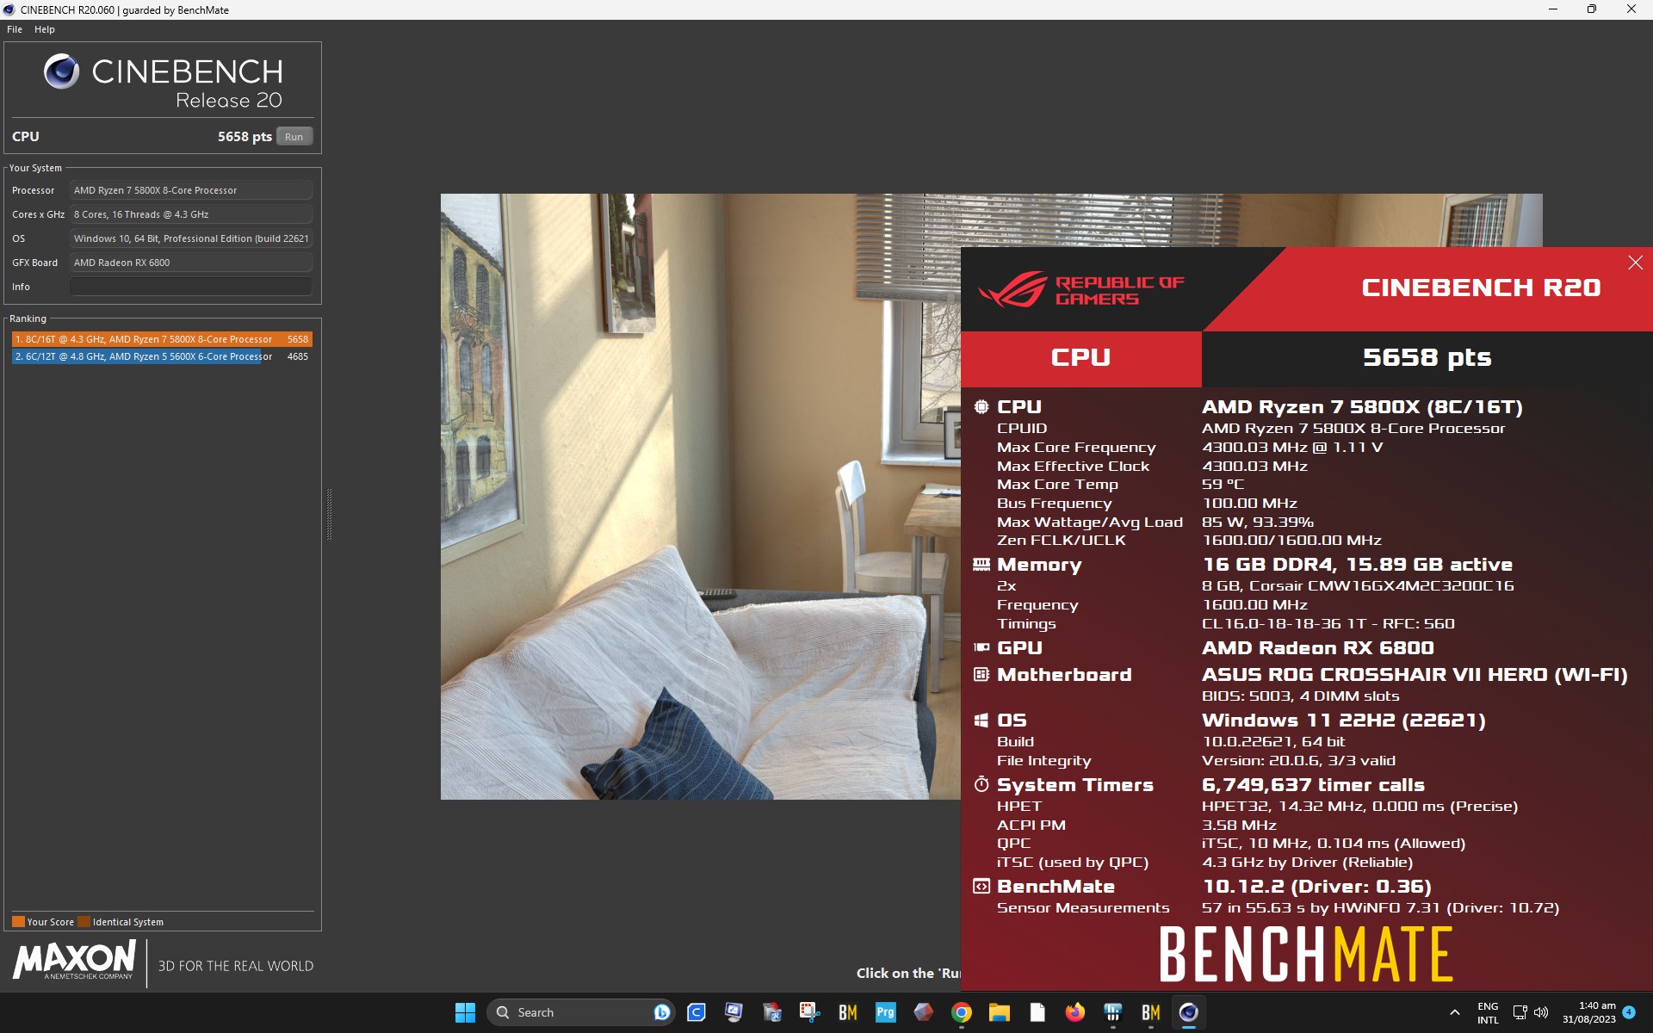Expand the system tray hidden icons chevron
Screen dimensions: 1653x1033
coord(1454,1012)
